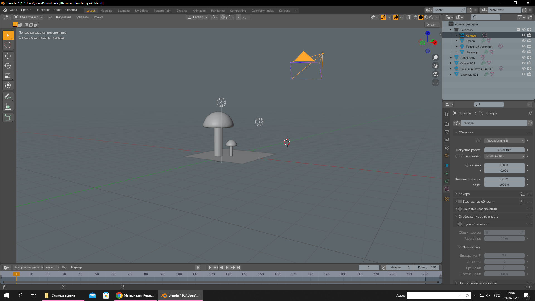Open the Добавить menu in viewport

82,17
